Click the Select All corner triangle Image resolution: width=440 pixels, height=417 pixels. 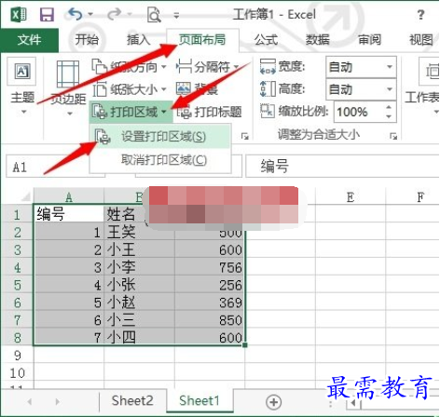point(25,196)
